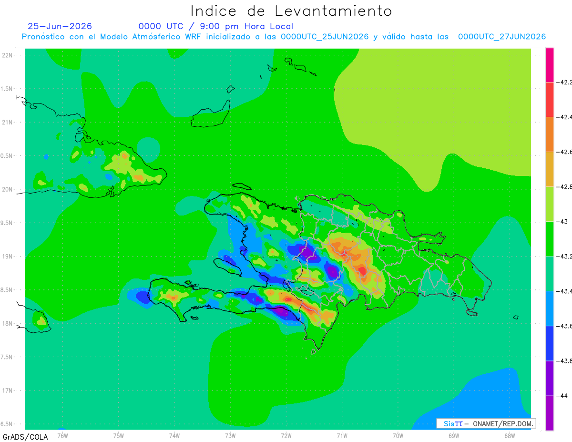Click the legend value '-43.6'
572x442 pixels.
point(564,326)
